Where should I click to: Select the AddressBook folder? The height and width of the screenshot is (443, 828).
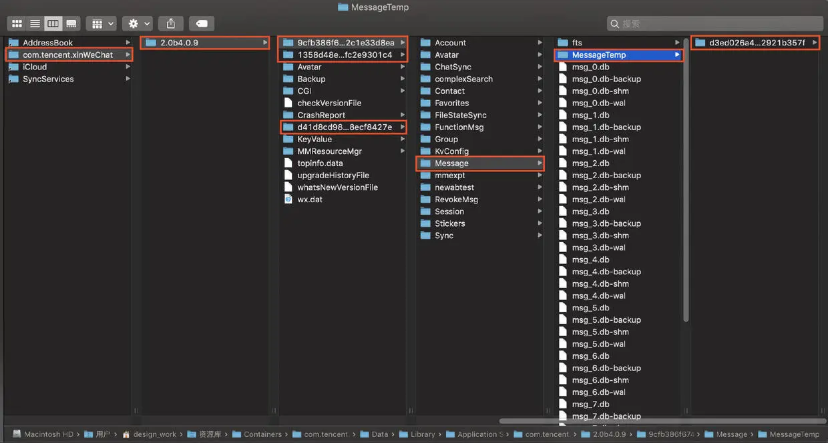point(69,43)
